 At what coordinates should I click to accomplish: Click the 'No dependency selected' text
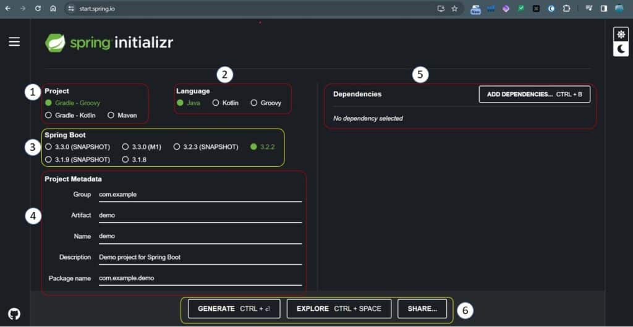point(368,118)
